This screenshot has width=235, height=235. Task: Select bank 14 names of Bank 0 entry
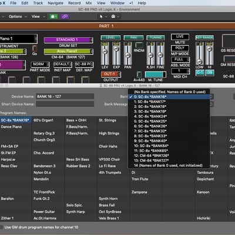169,166
